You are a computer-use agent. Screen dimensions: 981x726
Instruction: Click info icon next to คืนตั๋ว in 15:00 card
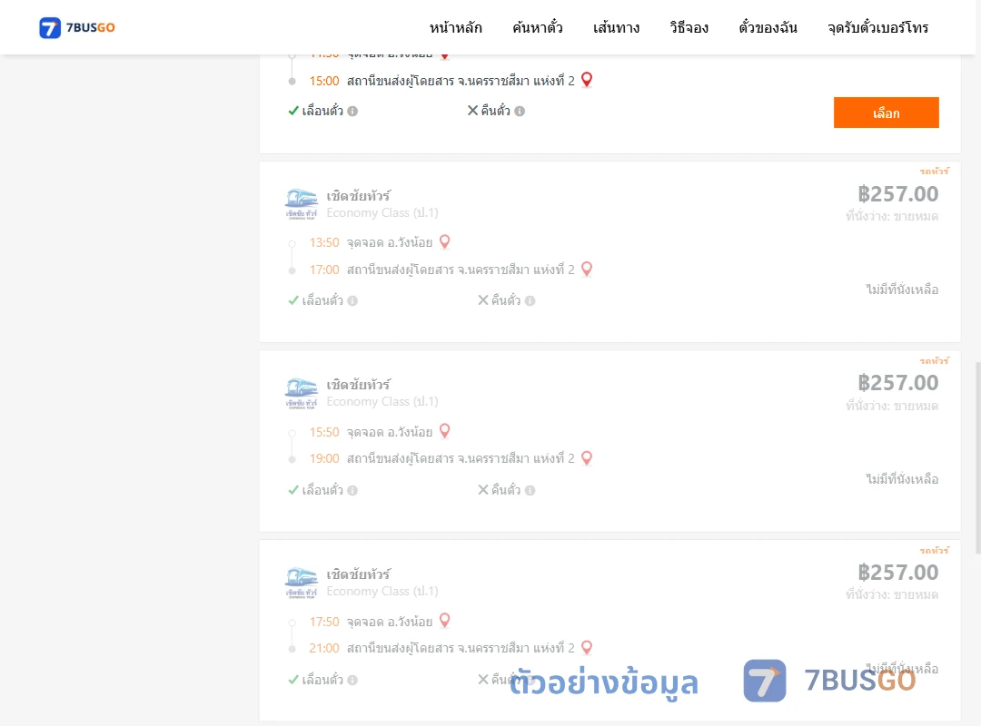520,112
